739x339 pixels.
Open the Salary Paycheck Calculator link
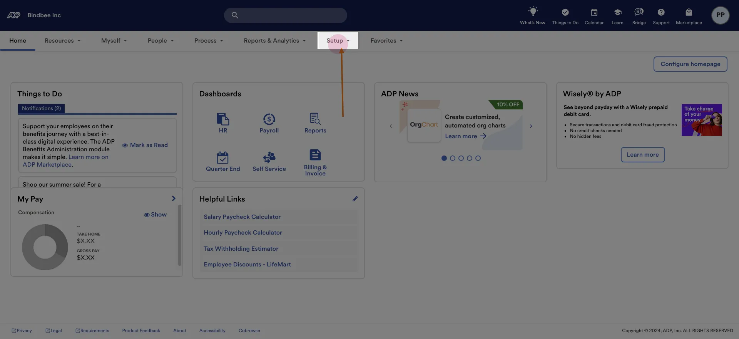point(242,217)
